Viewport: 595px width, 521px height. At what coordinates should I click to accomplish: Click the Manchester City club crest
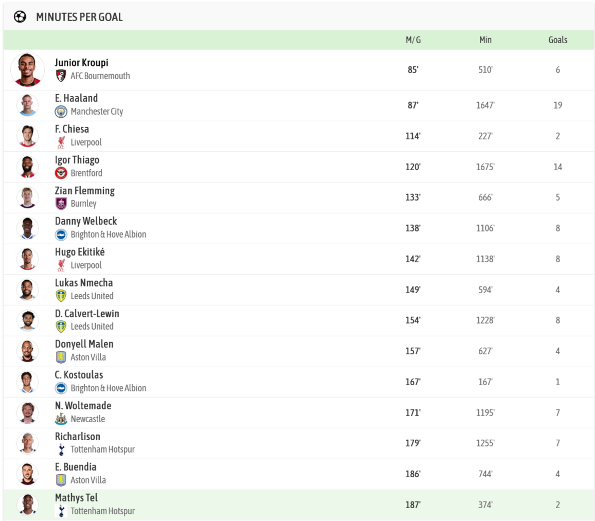tap(61, 112)
